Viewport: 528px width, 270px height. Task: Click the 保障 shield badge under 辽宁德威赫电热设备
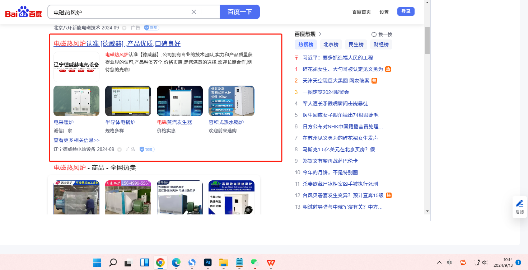tap(147, 149)
